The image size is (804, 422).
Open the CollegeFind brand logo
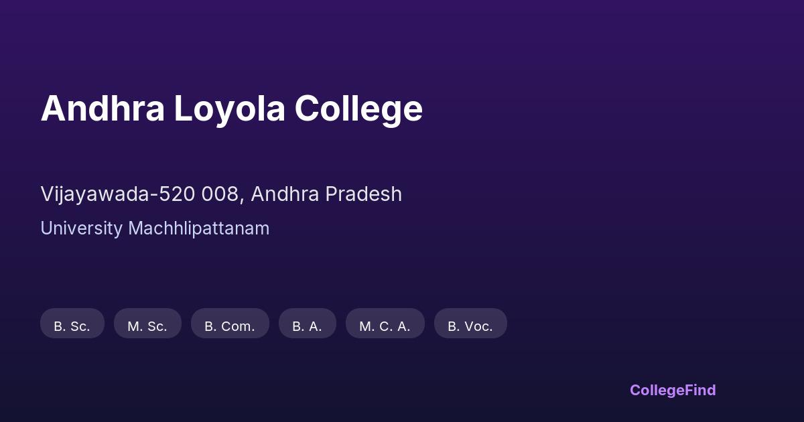672,391
